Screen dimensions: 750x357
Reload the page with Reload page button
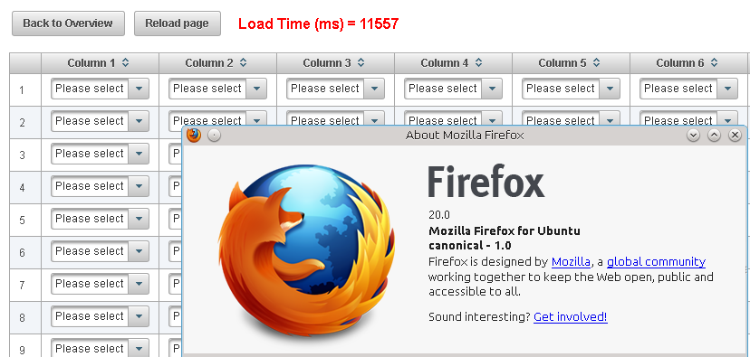coord(177,23)
